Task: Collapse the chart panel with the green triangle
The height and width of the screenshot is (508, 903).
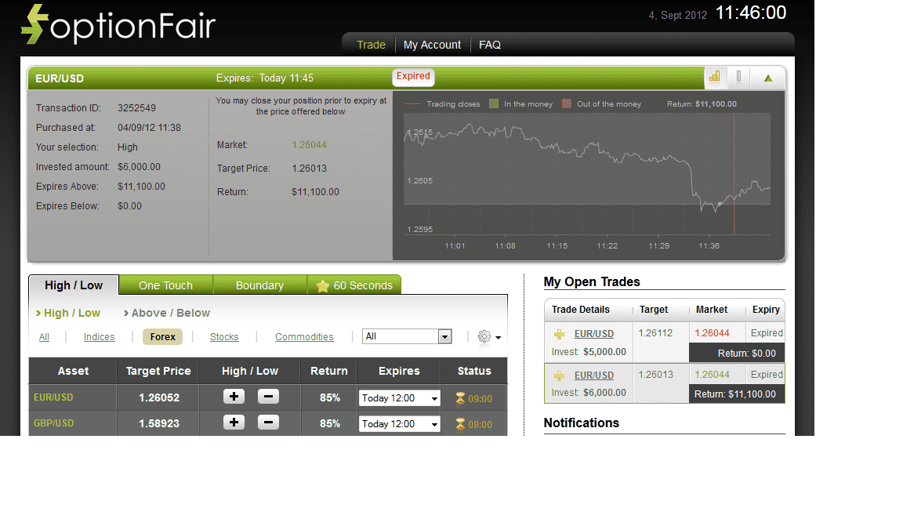Action: [x=767, y=77]
